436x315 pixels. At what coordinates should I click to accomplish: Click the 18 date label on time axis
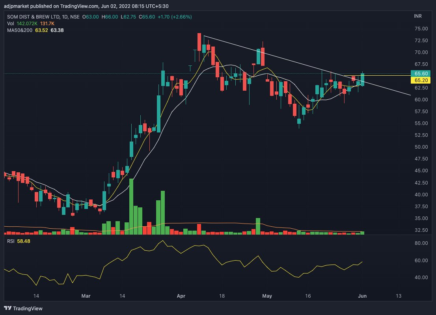[222, 296]
